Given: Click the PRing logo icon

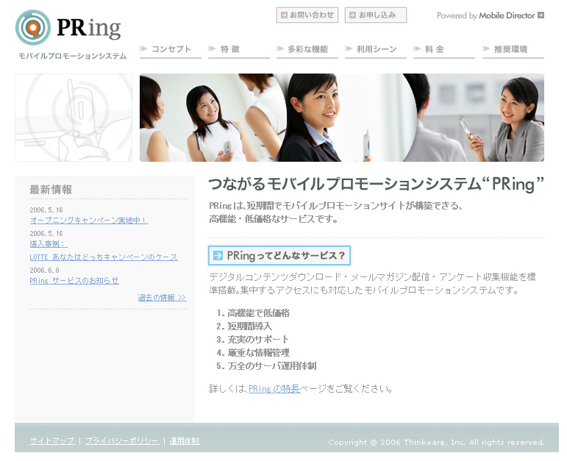Looking at the screenshot, I should [x=32, y=28].
